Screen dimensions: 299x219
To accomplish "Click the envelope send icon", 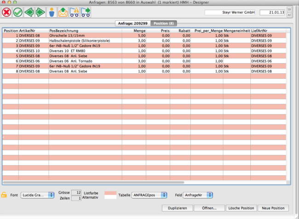I will 63,12.
